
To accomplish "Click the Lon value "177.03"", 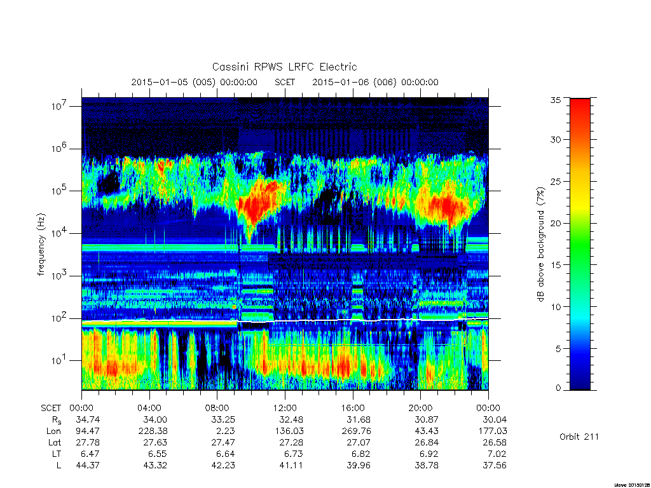I will pyautogui.click(x=492, y=431).
